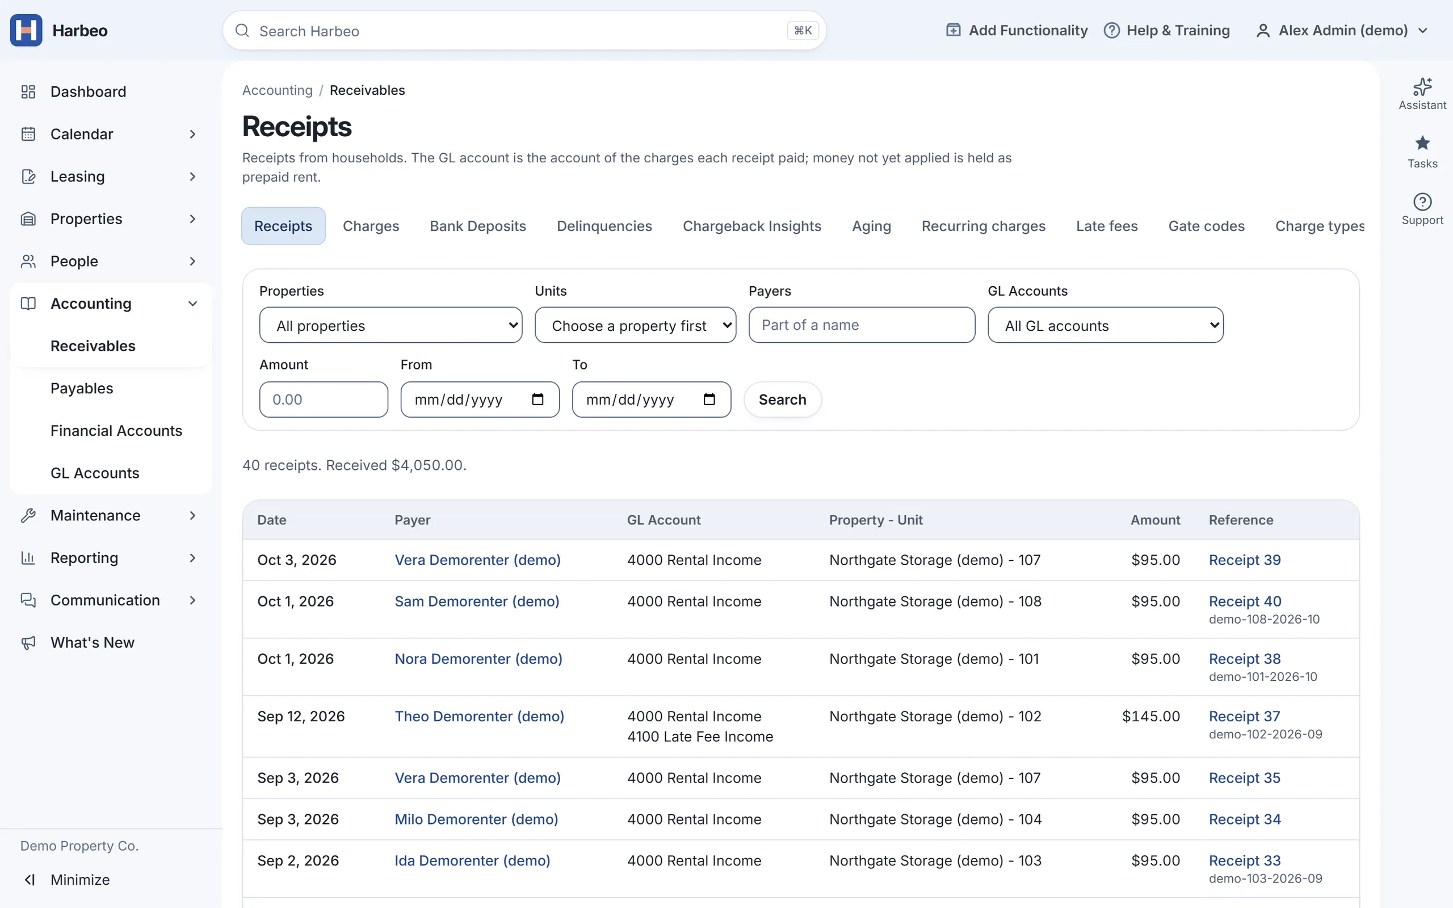Open GL Accounts in the sidebar

tap(95, 473)
